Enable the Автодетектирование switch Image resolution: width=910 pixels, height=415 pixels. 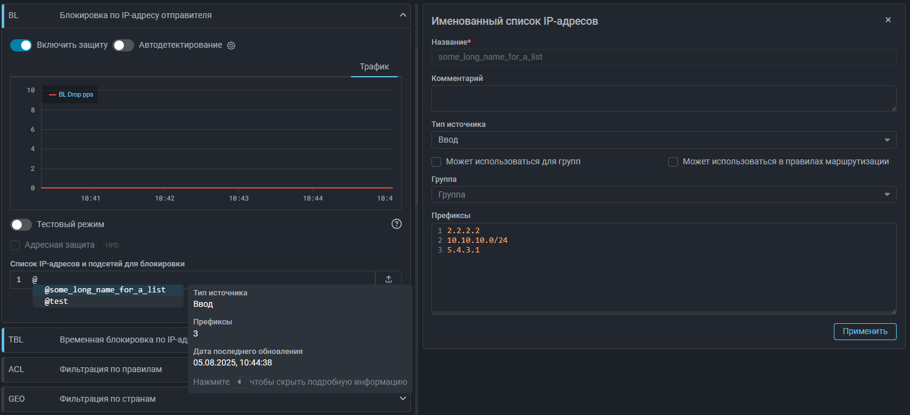123,45
